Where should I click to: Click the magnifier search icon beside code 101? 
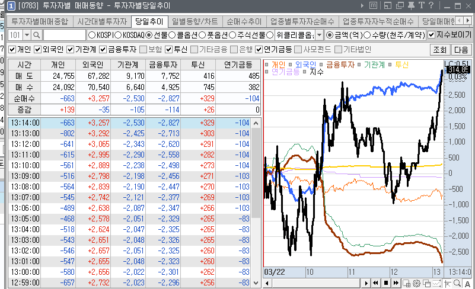point(37,35)
